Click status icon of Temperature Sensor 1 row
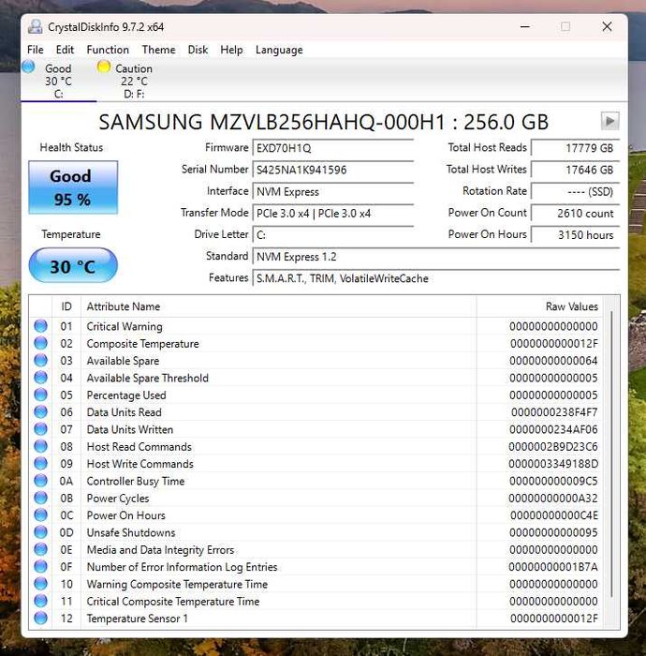This screenshot has width=646, height=656. tap(40, 618)
